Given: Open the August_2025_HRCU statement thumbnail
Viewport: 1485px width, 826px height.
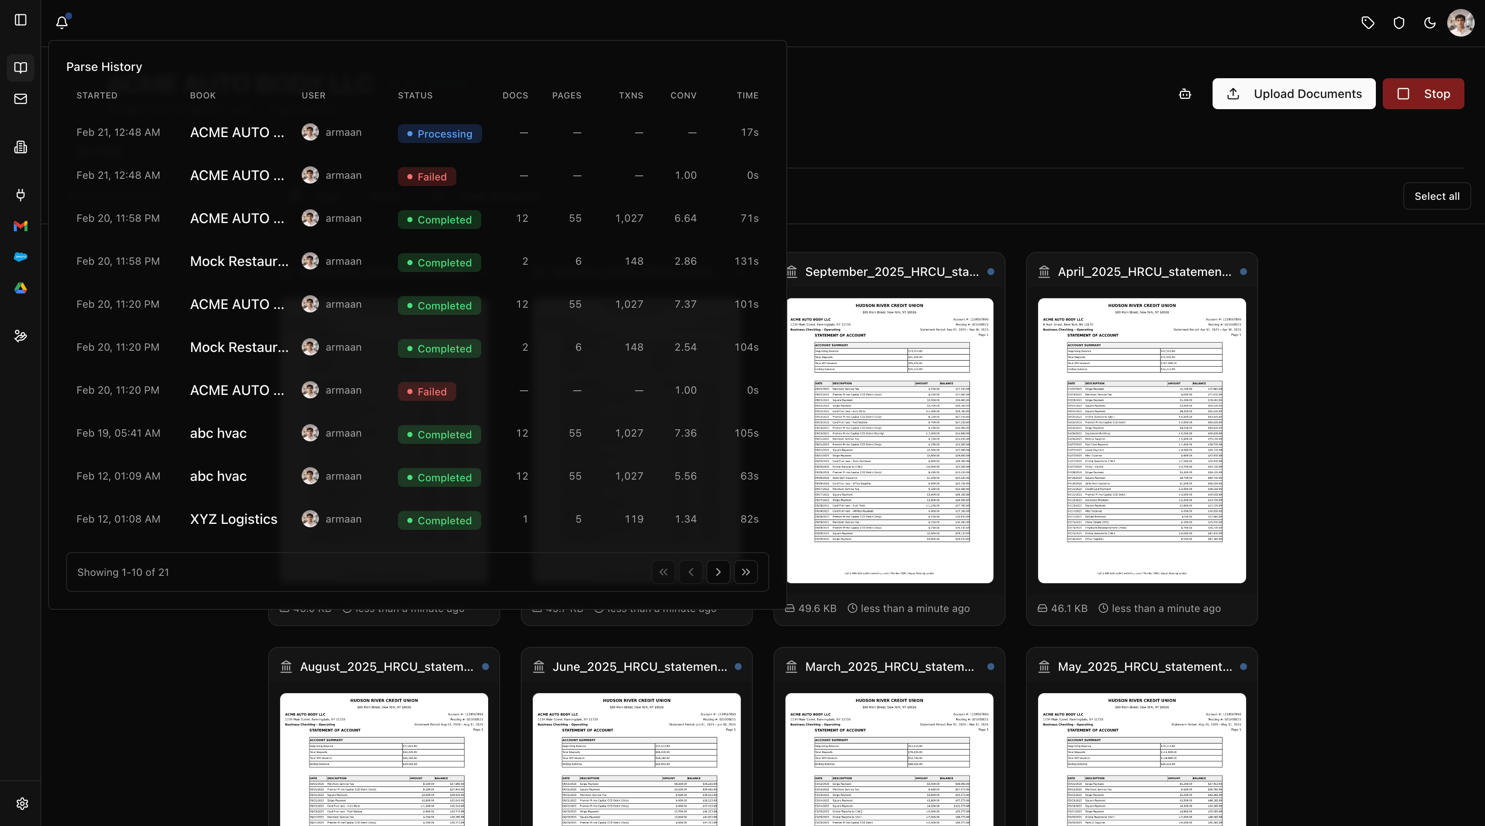Looking at the screenshot, I should [x=384, y=760].
